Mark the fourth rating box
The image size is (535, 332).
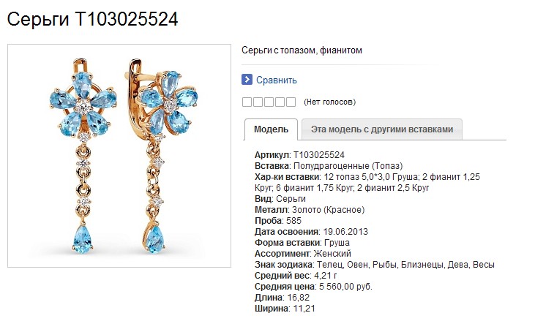point(280,102)
